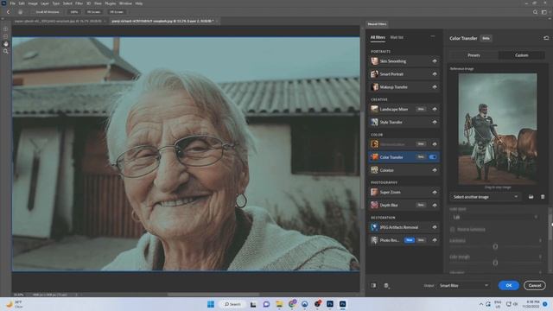Image resolution: width=553 pixels, height=311 pixels.
Task: Open the chat app on the taskbar
Action: pyautogui.click(x=266, y=304)
